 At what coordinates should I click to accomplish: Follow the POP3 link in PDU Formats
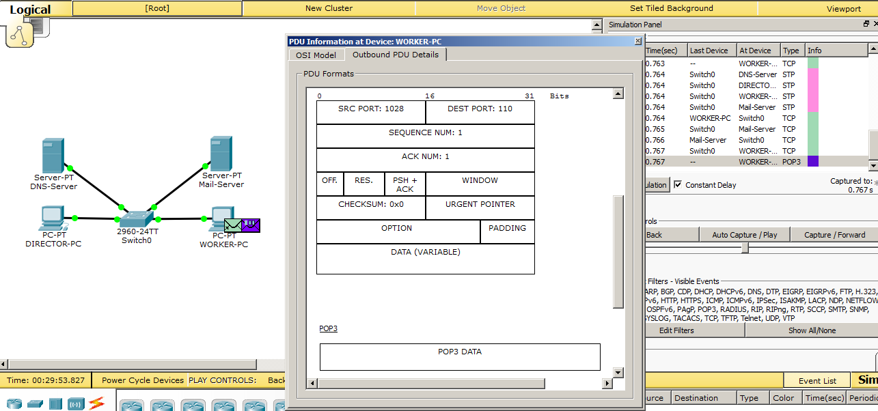[328, 329]
